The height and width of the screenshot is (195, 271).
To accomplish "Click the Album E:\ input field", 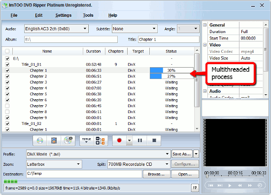I will [71, 39].
